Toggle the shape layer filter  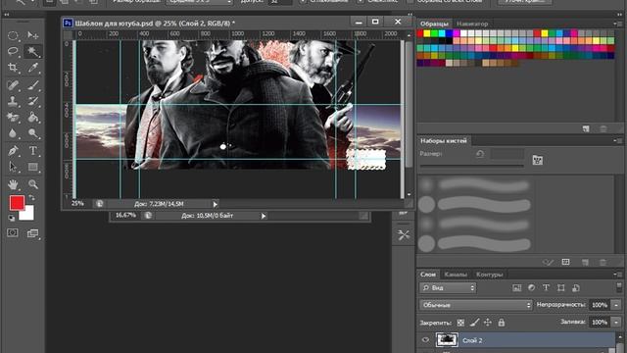click(561, 287)
